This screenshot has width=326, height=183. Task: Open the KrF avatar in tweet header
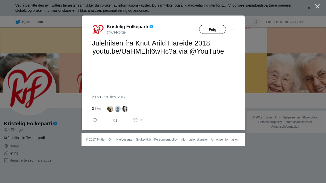(x=98, y=29)
